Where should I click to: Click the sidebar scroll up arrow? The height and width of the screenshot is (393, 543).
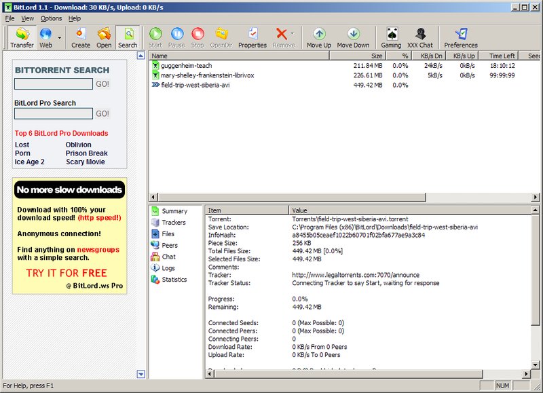(x=141, y=56)
